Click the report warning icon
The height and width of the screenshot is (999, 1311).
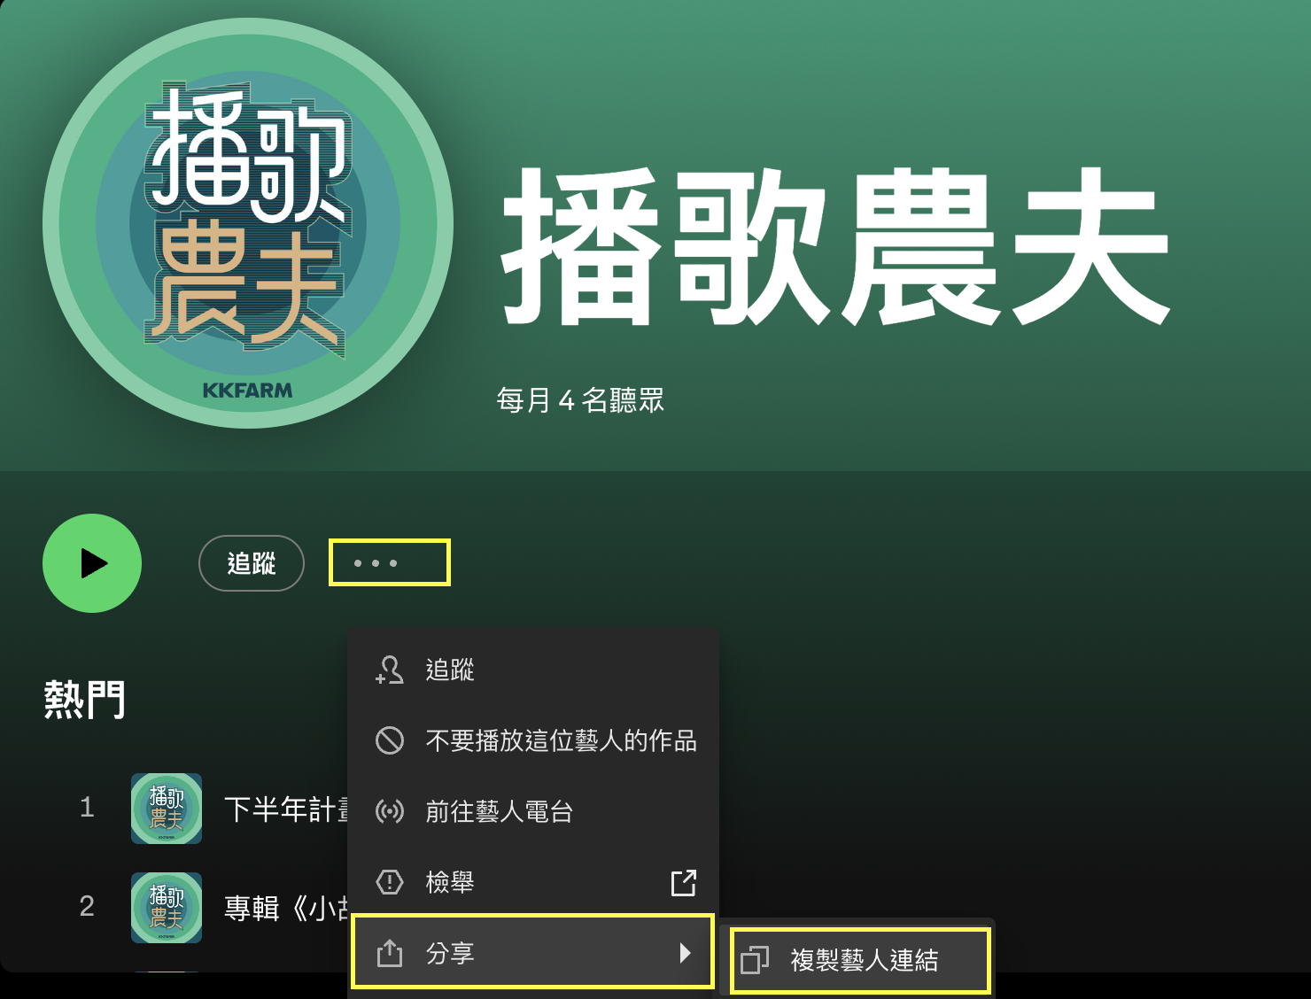390,882
